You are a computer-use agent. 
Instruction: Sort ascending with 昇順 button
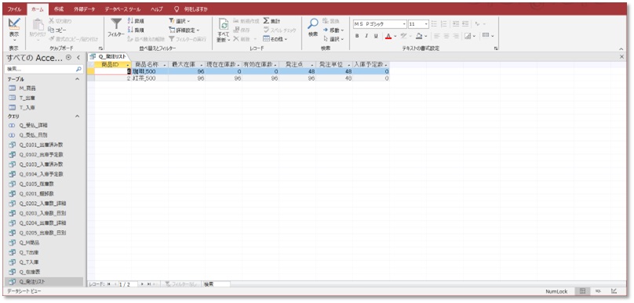click(136, 21)
